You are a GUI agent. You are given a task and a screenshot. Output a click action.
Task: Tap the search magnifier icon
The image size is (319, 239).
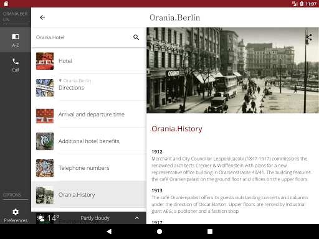[136, 37]
